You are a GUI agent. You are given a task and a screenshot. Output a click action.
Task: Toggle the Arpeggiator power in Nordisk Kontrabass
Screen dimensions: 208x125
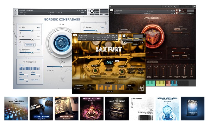[24, 62]
